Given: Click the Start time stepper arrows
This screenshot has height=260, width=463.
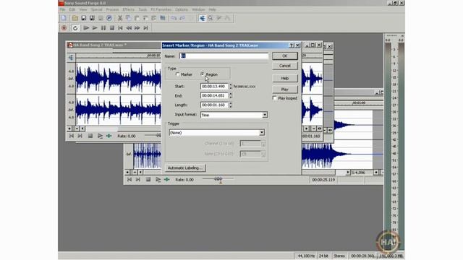Looking at the screenshot, I should click(231, 86).
